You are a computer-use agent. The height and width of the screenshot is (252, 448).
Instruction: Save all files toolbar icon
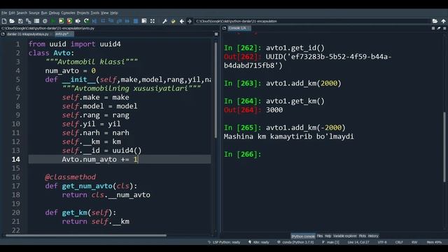point(28,21)
